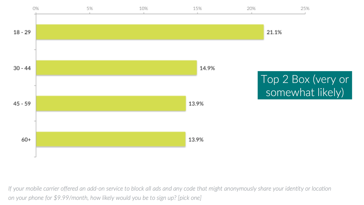Click the 21.1% value label

click(274, 32)
